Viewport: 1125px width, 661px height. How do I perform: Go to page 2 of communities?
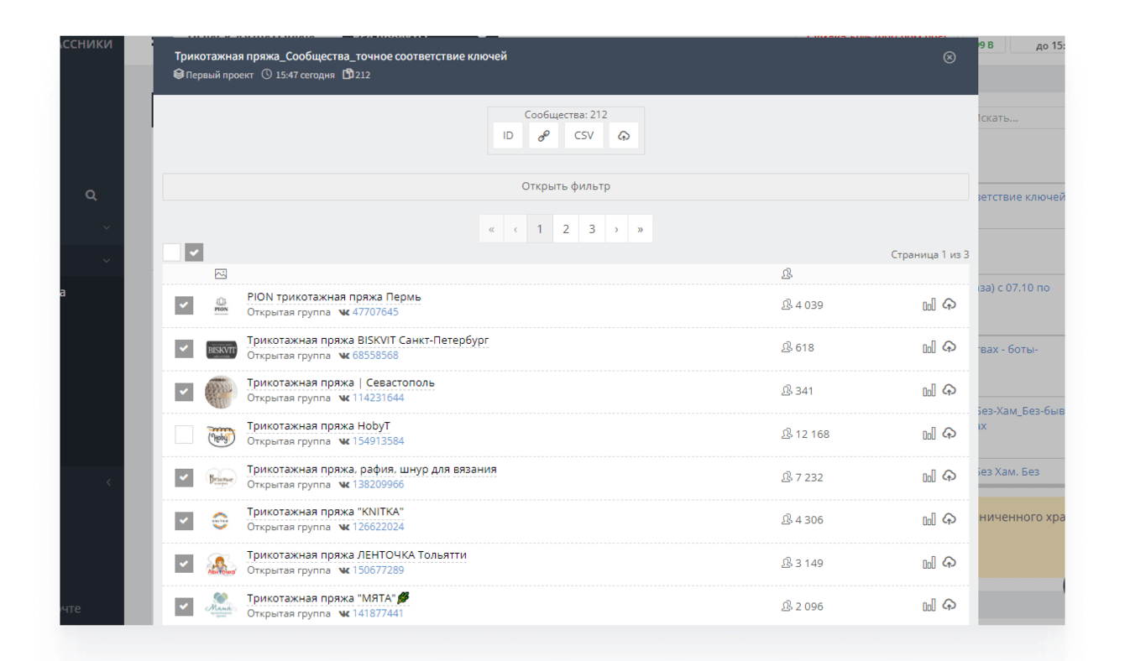coord(566,229)
